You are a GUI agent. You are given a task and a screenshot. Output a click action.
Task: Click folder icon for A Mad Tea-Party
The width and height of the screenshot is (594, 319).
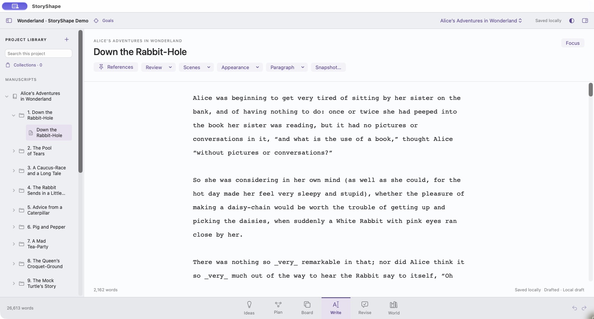22,244
